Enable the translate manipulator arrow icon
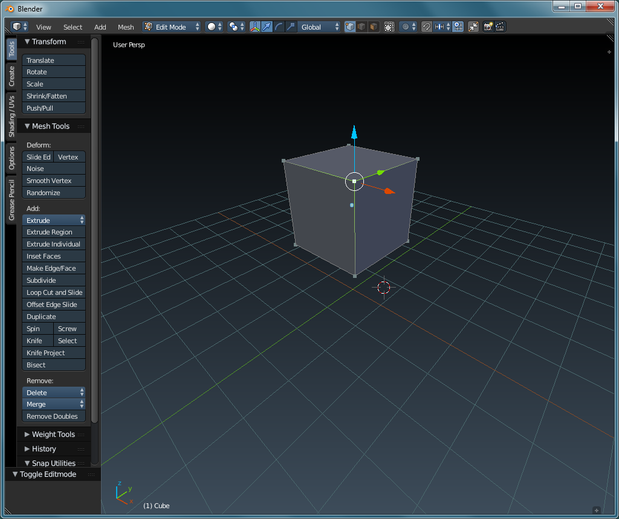Viewport: 619px width, 519px height. click(x=267, y=27)
